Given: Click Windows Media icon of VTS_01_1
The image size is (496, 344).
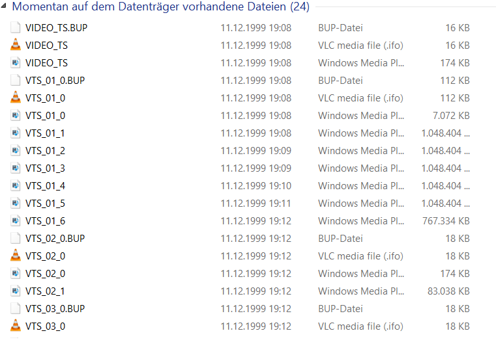Looking at the screenshot, I should (x=15, y=133).
